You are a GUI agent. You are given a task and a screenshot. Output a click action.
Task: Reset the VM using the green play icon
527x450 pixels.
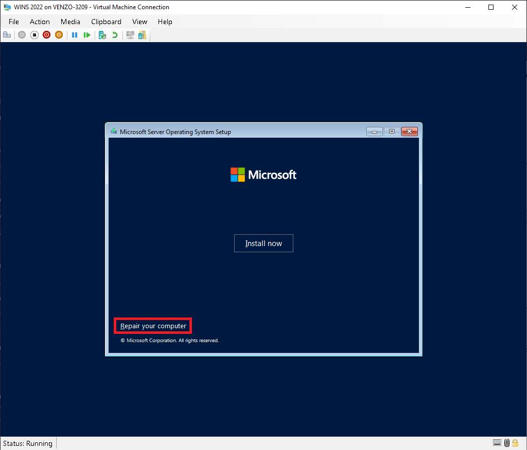click(x=87, y=35)
